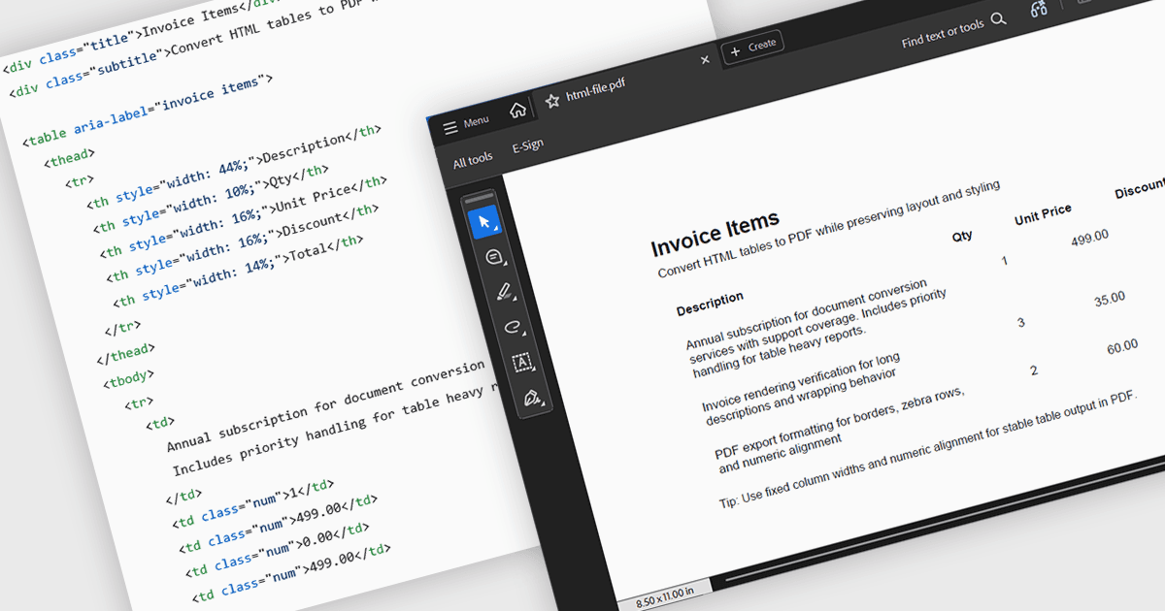Viewport: 1165px width, 611px height.
Task: Click the Description column header in PDF
Action: pyautogui.click(x=710, y=304)
